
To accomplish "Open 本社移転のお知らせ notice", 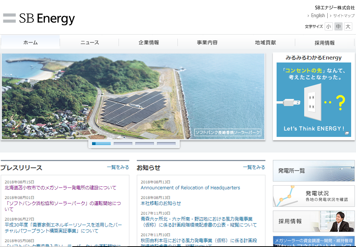I will [x=161, y=203].
